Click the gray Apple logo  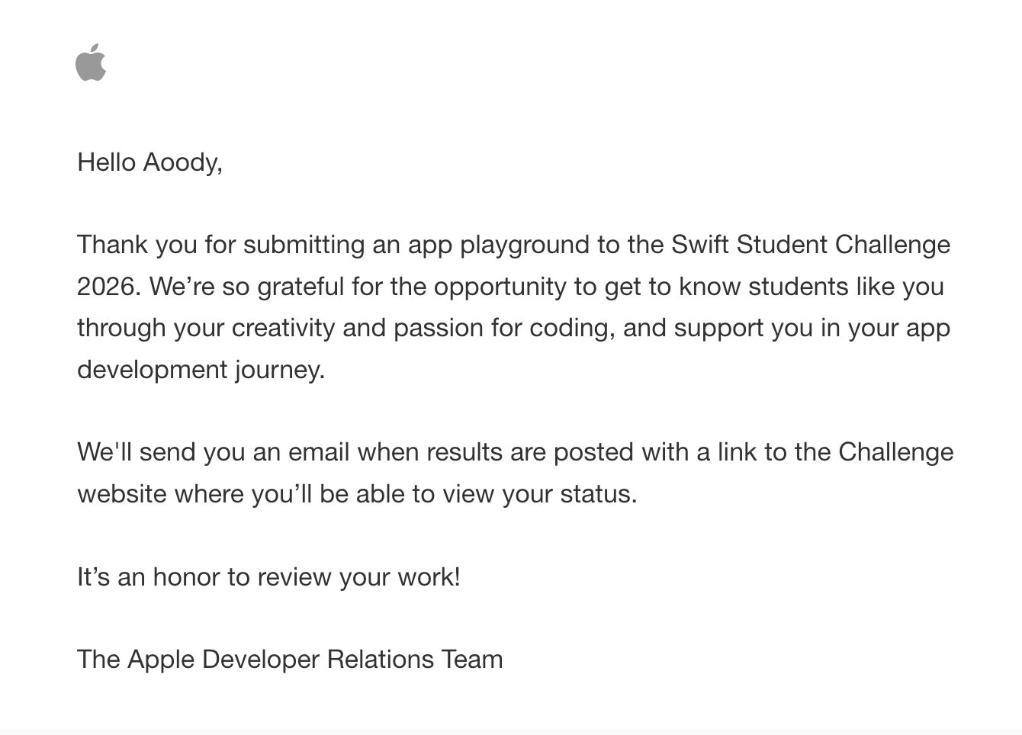(91, 63)
